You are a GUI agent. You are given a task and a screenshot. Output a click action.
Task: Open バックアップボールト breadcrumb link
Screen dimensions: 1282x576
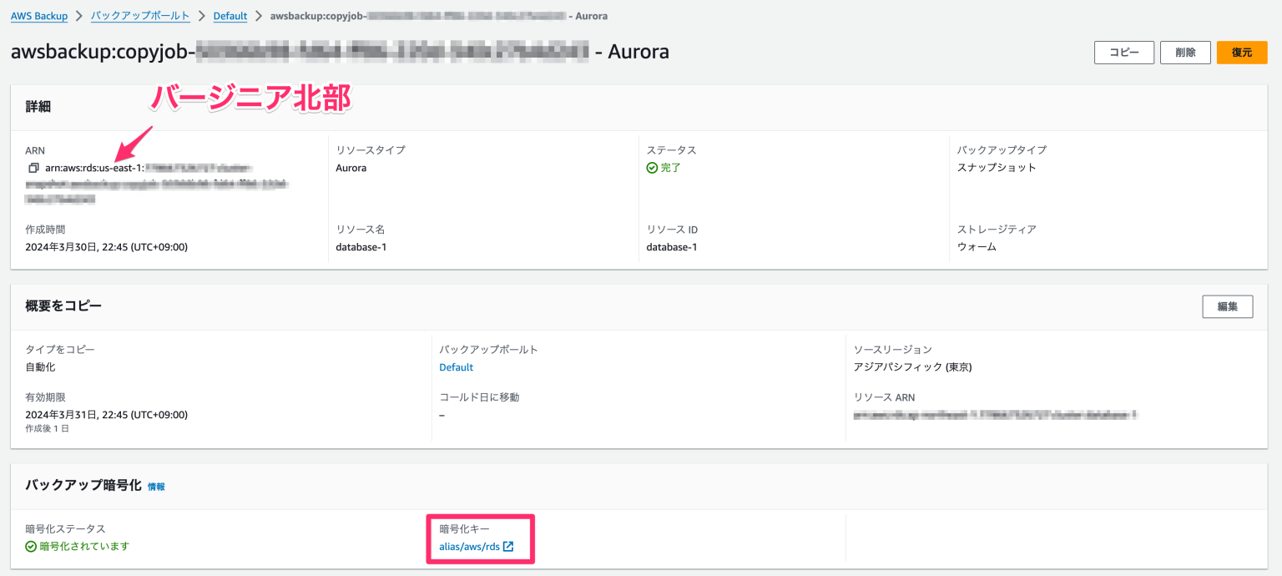point(140,15)
